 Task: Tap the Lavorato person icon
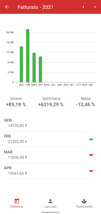(50, 201)
